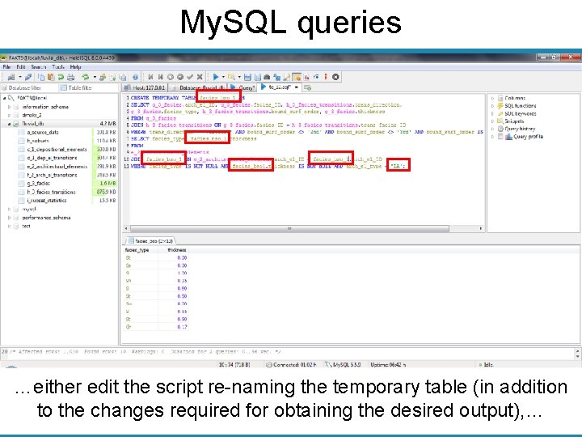This screenshot has height=437, width=582.
Task: Select table i_subset_statistics in tree
Action: pyautogui.click(x=47, y=201)
